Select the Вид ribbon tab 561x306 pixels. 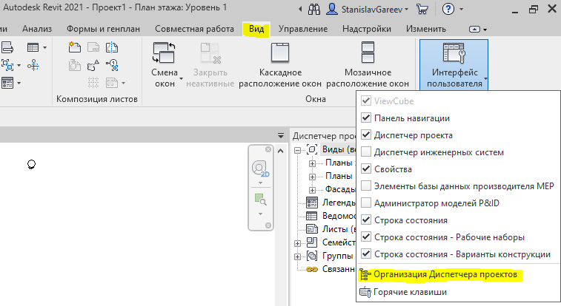click(256, 29)
